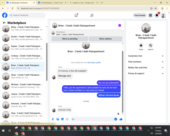Open Lindsay's apartment conversation

click(x=23, y=57)
